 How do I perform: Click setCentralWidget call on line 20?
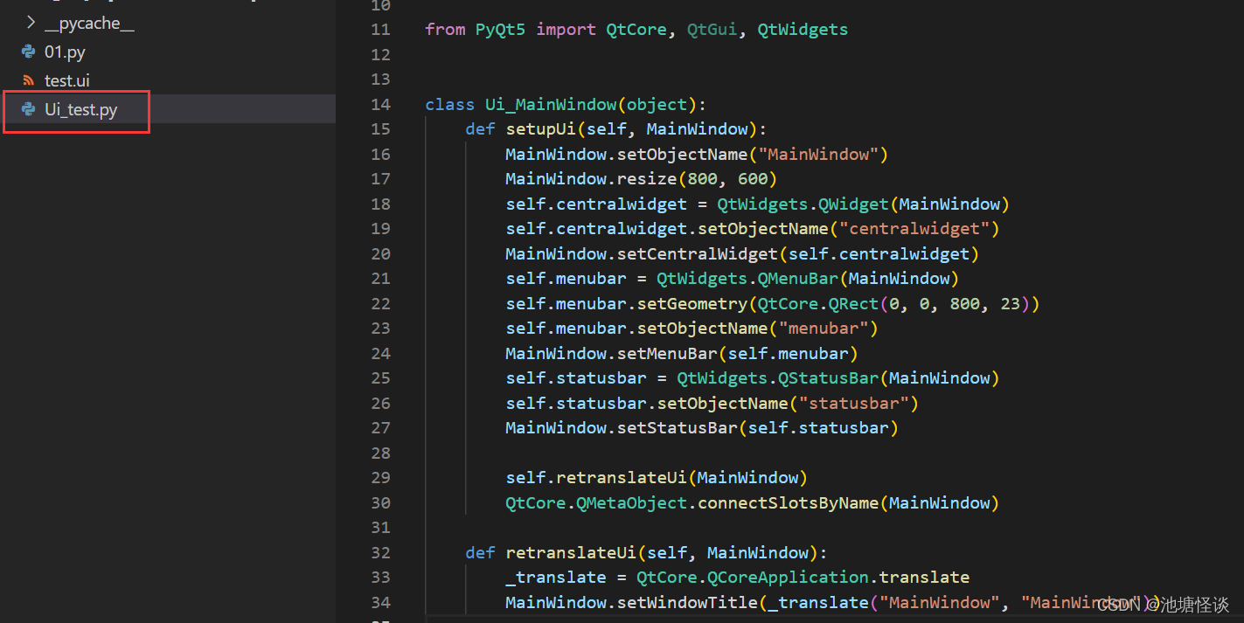coord(697,253)
